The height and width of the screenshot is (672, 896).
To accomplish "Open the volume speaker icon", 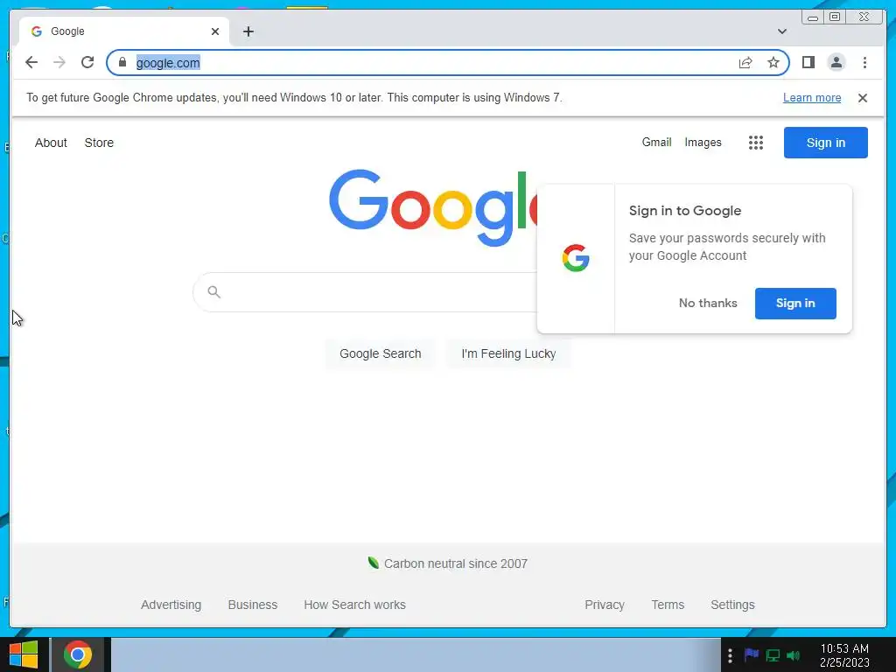I will coord(793,655).
